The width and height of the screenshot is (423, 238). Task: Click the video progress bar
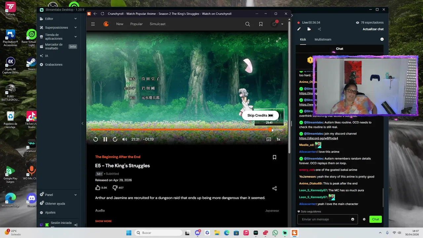(x=187, y=130)
